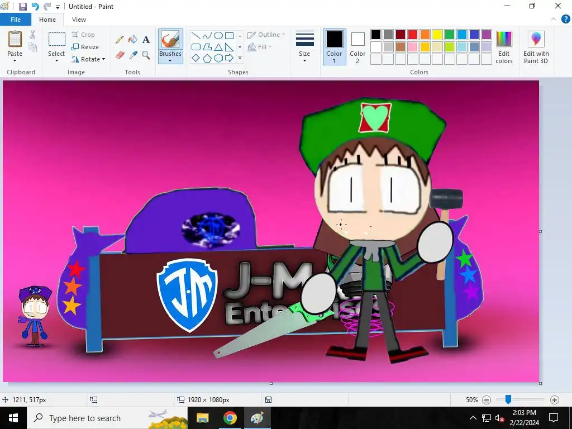Choose the Right triangle shape
Viewport: 572px width, 429px height.
(229, 47)
